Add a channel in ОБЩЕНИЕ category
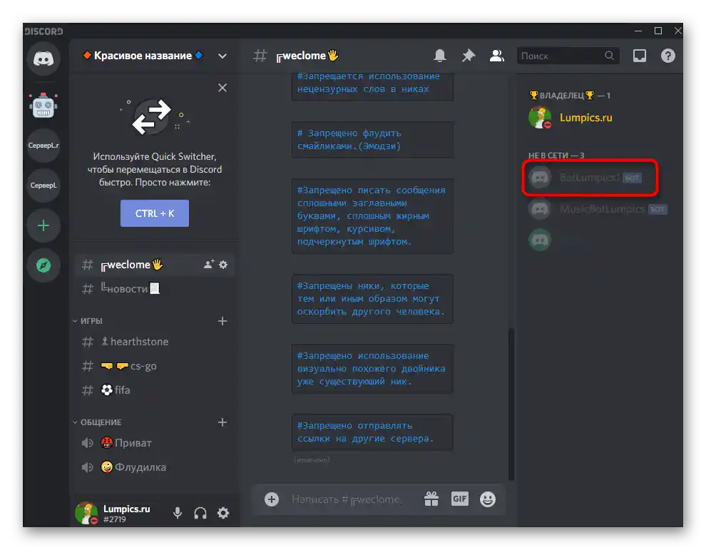Image resolution: width=706 pixels, height=550 pixels. (222, 422)
